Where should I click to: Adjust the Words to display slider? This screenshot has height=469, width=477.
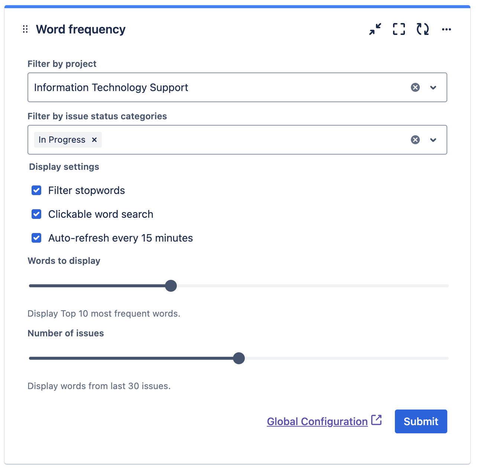(171, 285)
